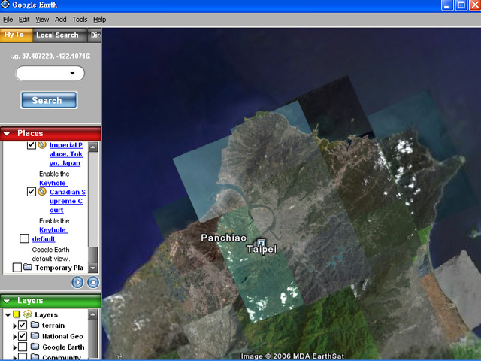Check the Temporary Places checkbox
The image size is (481, 361).
(x=17, y=268)
